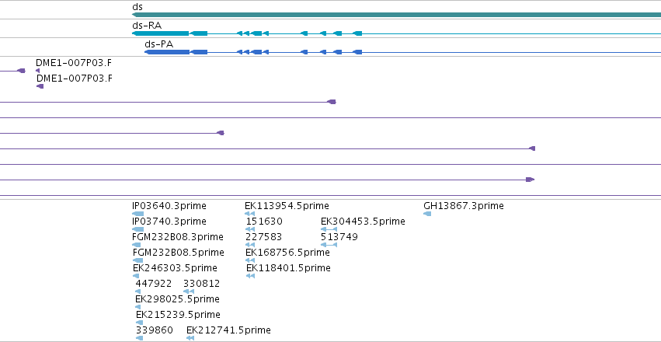
Task: Click the FGM232B08.3prime feature arrow
Action: [x=136, y=245]
